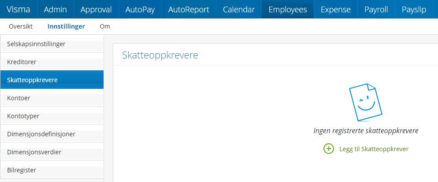This screenshot has width=438, height=182.
Task: Open Kontoer settings in the sidebar
Action: tap(19, 98)
